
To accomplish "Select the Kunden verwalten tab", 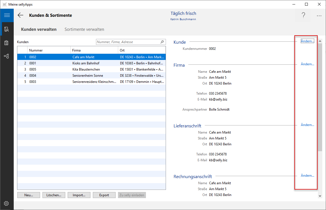I will pos(39,29).
